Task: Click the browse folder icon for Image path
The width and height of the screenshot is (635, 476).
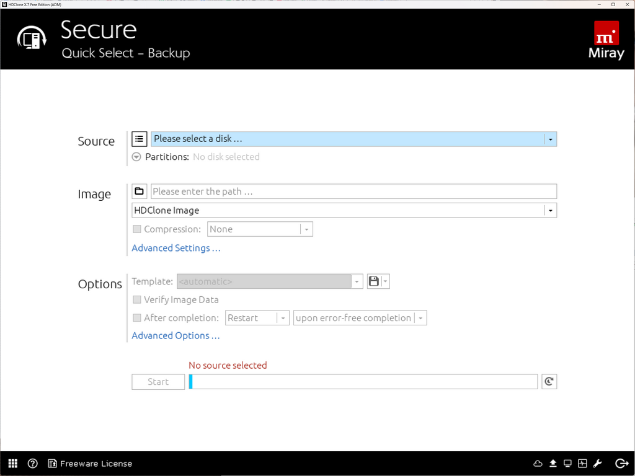Action: pyautogui.click(x=139, y=191)
